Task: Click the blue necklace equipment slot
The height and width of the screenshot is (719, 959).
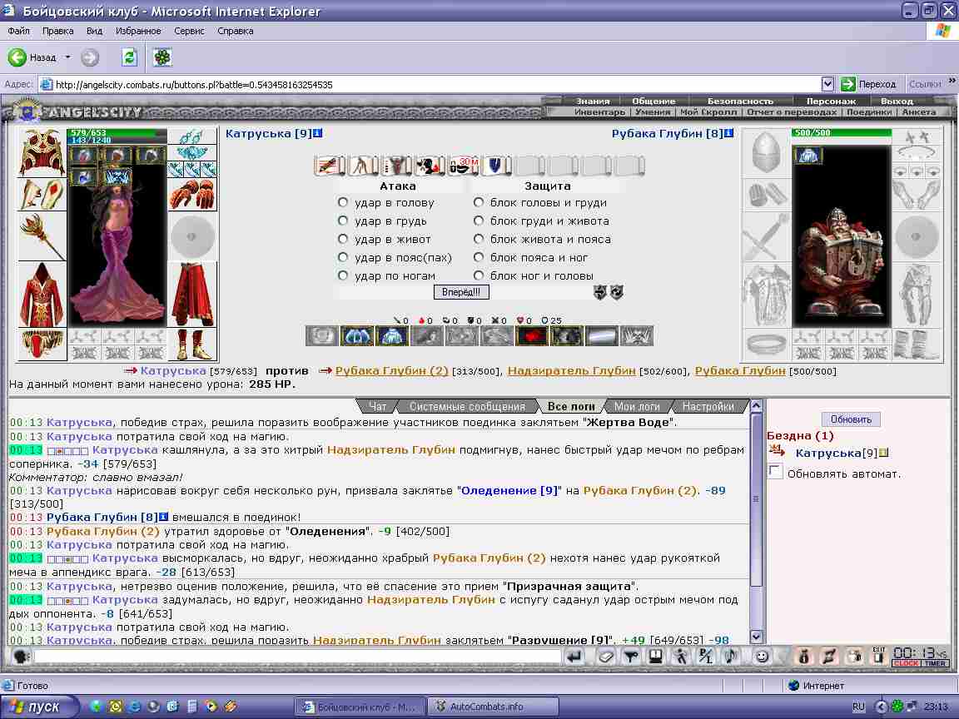Action: [x=192, y=152]
